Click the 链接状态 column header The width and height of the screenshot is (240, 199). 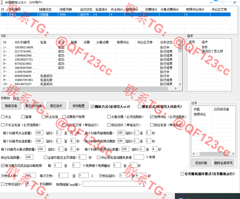click(48, 9)
